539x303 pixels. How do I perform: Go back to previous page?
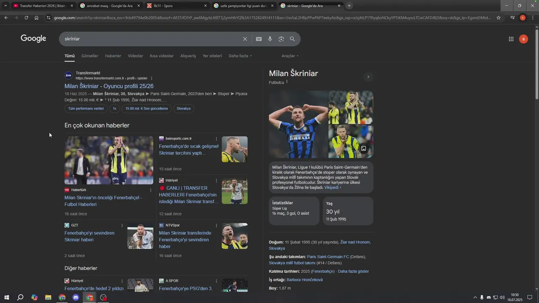coord(6,18)
